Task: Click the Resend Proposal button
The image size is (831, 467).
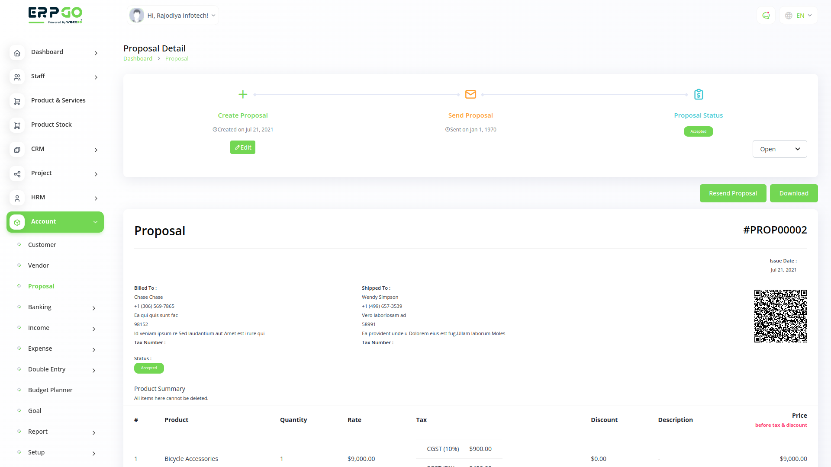Action: click(733, 193)
